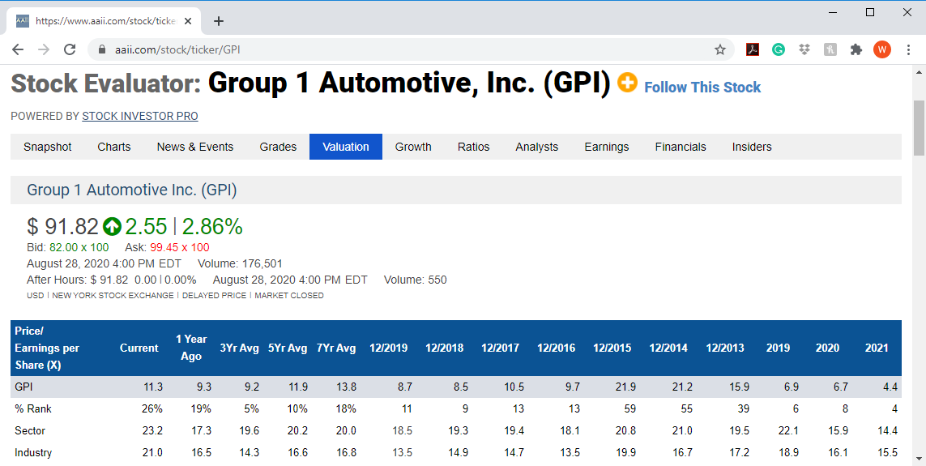Click the Group 1 Automotive Inc. (GPI) heading

132,190
